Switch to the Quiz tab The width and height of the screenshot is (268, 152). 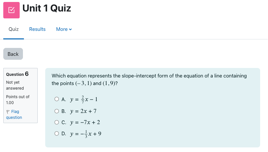click(x=13, y=29)
